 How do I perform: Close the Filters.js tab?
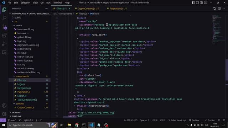pos(69,9)
